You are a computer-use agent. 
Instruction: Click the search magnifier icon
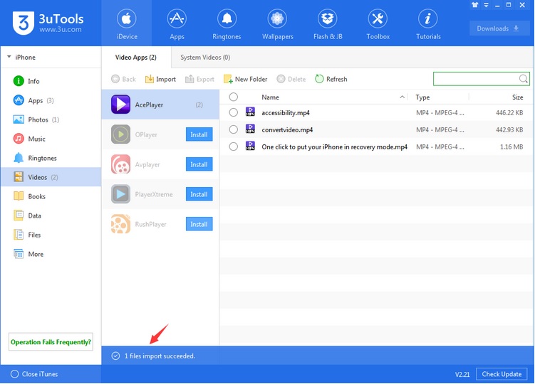[524, 79]
